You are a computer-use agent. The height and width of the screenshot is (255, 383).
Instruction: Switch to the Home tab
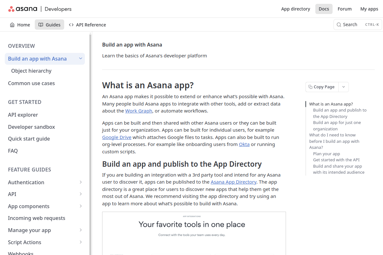[20, 25]
